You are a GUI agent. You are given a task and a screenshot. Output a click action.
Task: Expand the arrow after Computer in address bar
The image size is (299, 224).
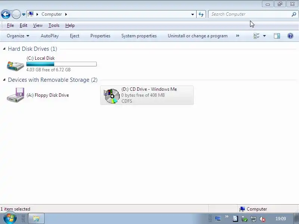[66, 14]
